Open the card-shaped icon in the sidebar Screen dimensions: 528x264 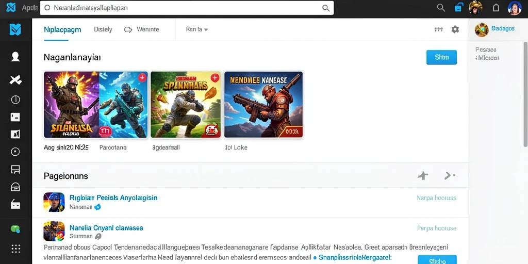[15, 117]
